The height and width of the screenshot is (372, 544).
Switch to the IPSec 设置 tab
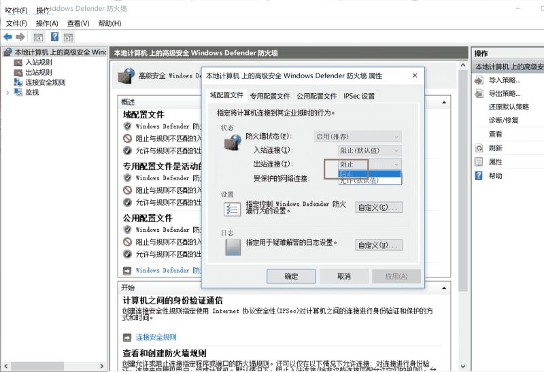pyautogui.click(x=359, y=96)
